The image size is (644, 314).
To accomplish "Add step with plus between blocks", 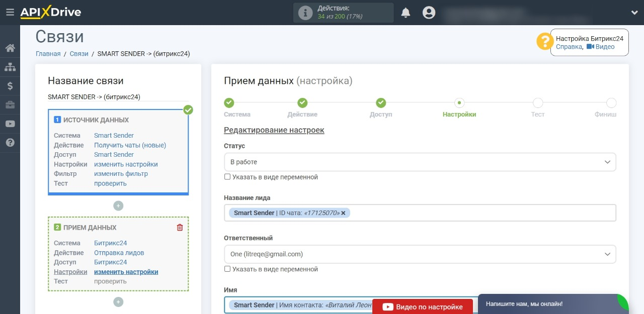I will click(118, 205).
